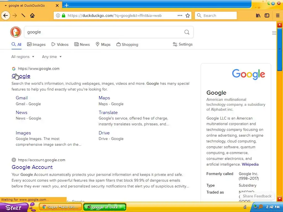Open the browser hamburger menu
Image resolution: width=283 pixels, height=212 pixels.
(278, 15)
